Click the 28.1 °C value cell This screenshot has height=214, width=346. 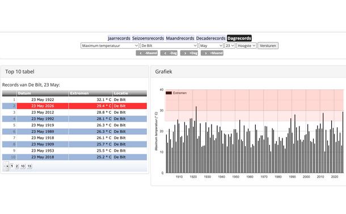point(91,119)
